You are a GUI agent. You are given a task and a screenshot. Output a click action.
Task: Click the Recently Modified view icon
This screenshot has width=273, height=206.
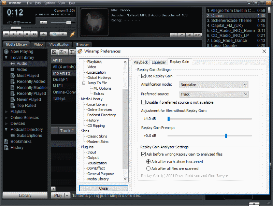(13, 88)
